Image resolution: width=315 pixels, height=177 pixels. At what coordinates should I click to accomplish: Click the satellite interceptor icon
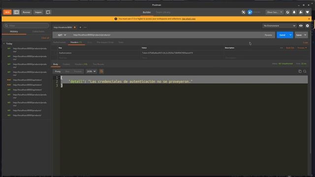click(243, 12)
